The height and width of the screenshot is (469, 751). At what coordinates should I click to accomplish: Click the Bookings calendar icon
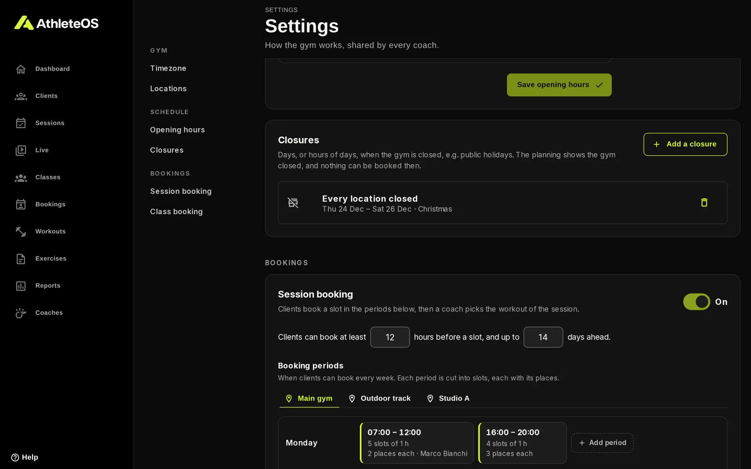(21, 204)
